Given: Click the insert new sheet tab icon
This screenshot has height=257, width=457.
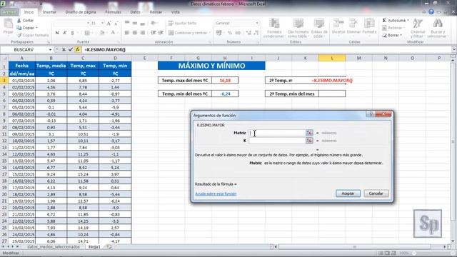Looking at the screenshot, I should pos(109,247).
